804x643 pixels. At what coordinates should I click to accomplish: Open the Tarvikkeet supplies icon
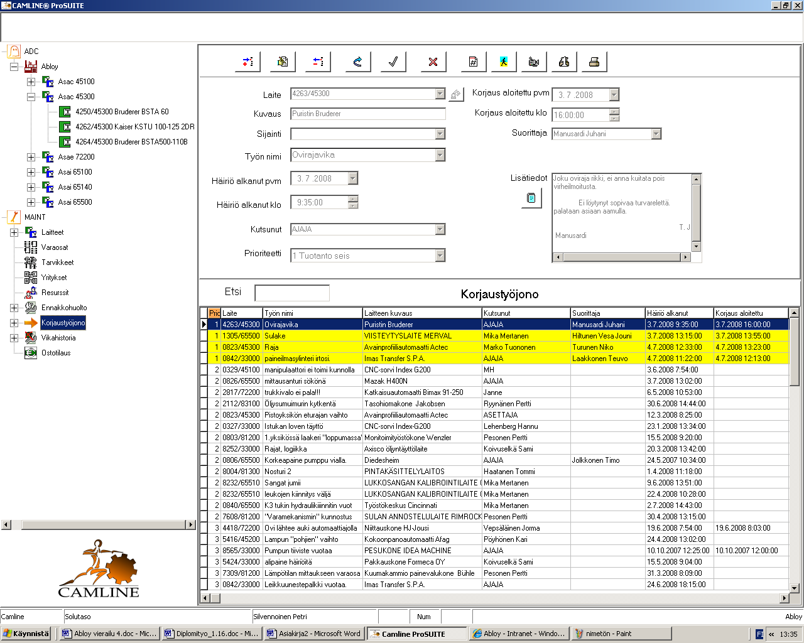point(31,262)
